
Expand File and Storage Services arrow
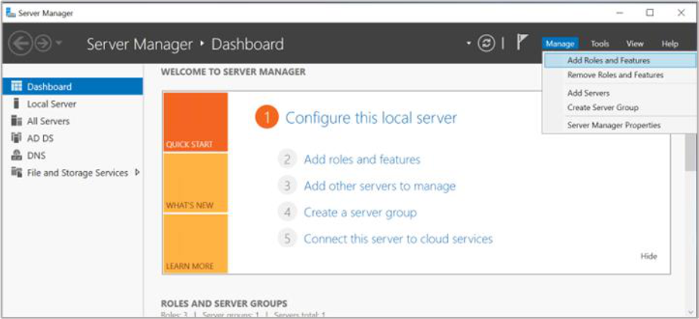pos(137,173)
